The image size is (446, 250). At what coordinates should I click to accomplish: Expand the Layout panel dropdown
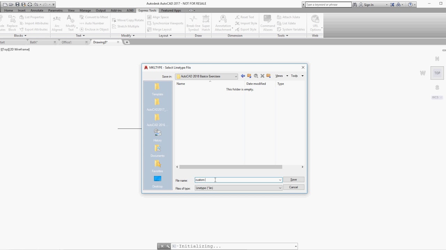click(x=165, y=35)
